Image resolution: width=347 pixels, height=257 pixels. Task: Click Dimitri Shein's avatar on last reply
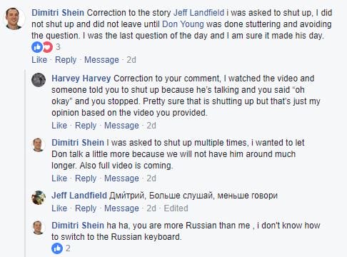pyautogui.click(x=39, y=228)
